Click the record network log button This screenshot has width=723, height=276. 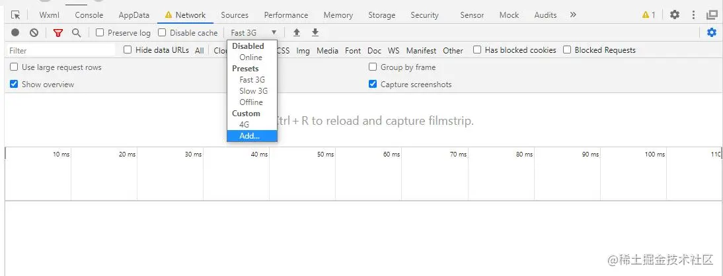15,32
